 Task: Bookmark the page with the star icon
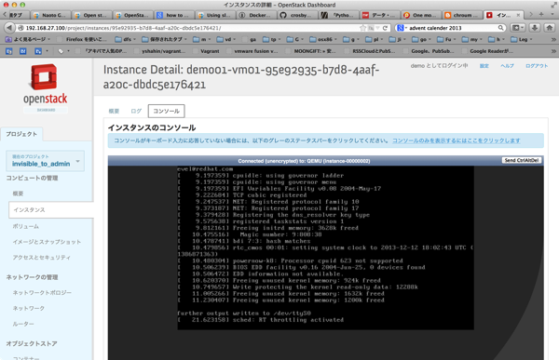[363, 28]
